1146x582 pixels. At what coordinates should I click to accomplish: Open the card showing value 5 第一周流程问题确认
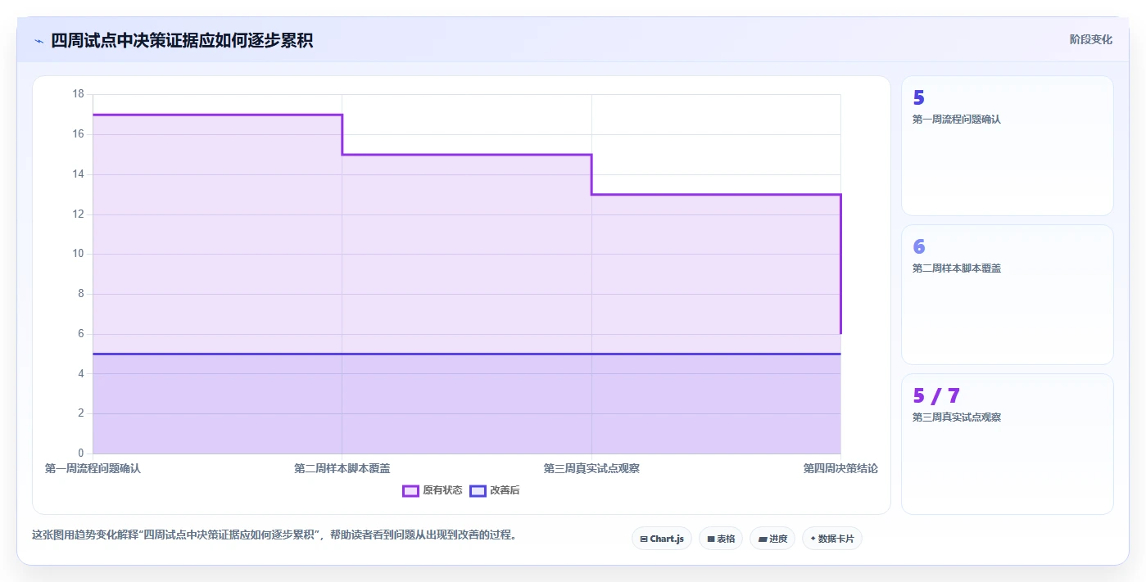1008,146
